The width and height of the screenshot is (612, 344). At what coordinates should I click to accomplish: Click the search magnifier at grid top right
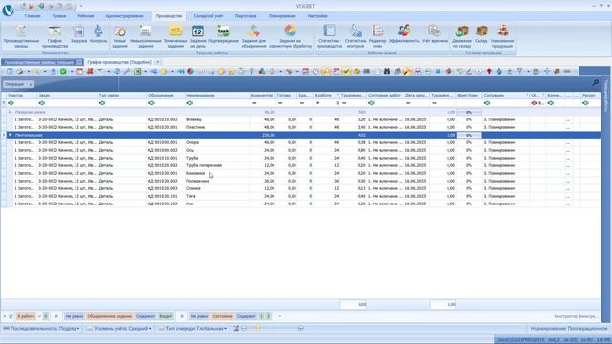pos(595,83)
